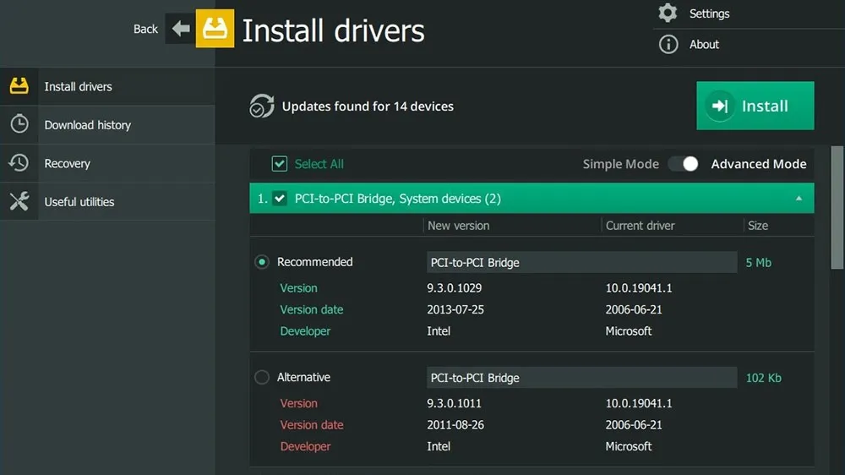Click version 9.3.0.1029 text

coord(455,288)
